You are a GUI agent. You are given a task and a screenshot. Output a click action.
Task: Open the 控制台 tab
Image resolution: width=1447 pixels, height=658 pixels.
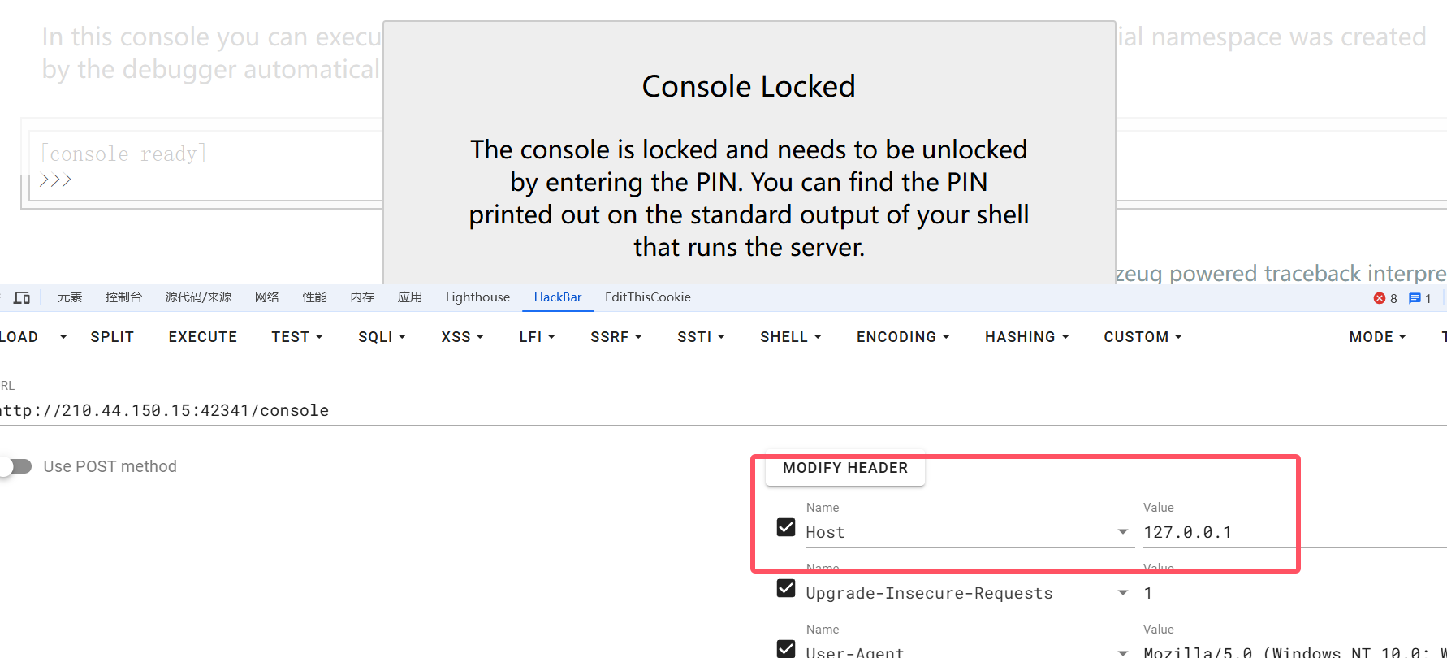point(123,297)
